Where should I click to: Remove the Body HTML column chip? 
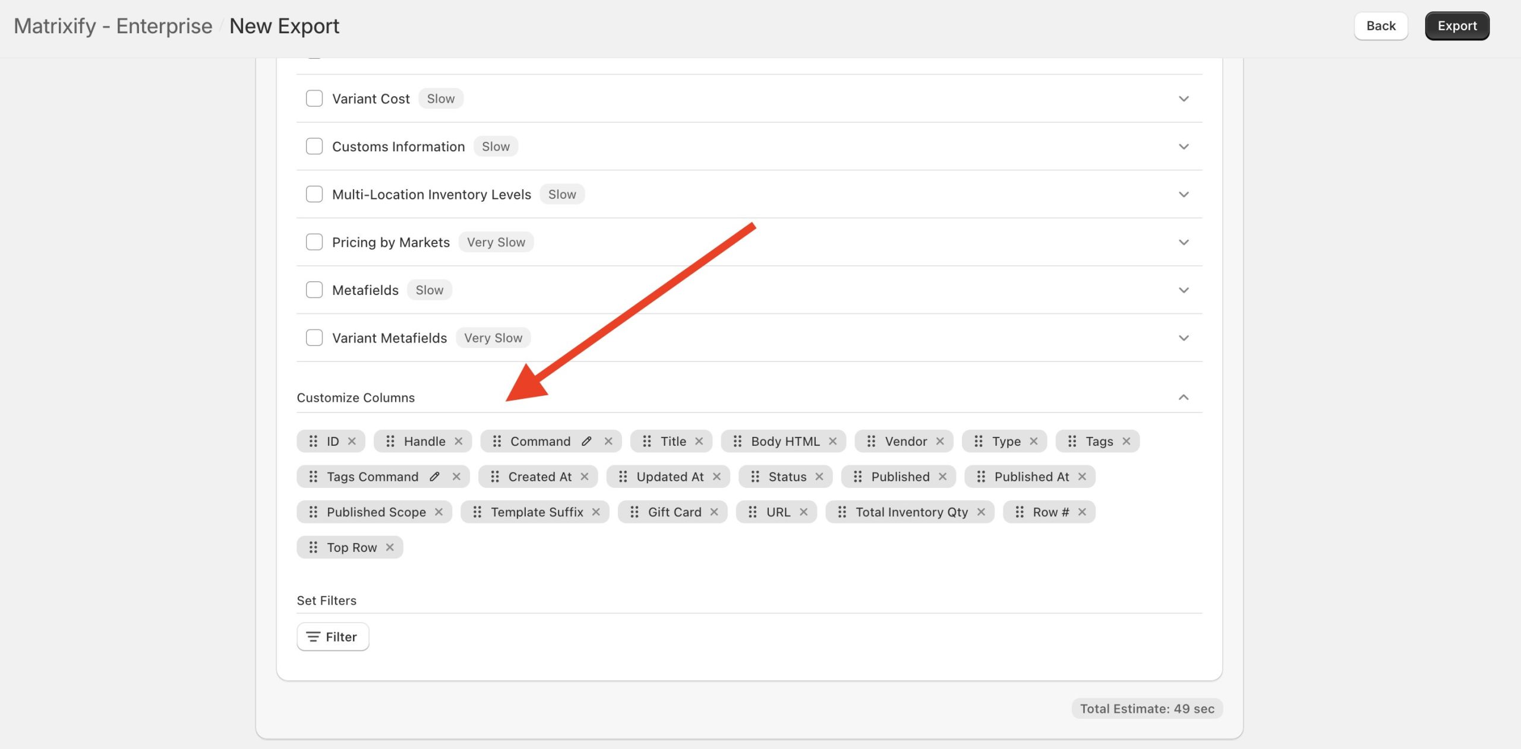click(x=833, y=441)
